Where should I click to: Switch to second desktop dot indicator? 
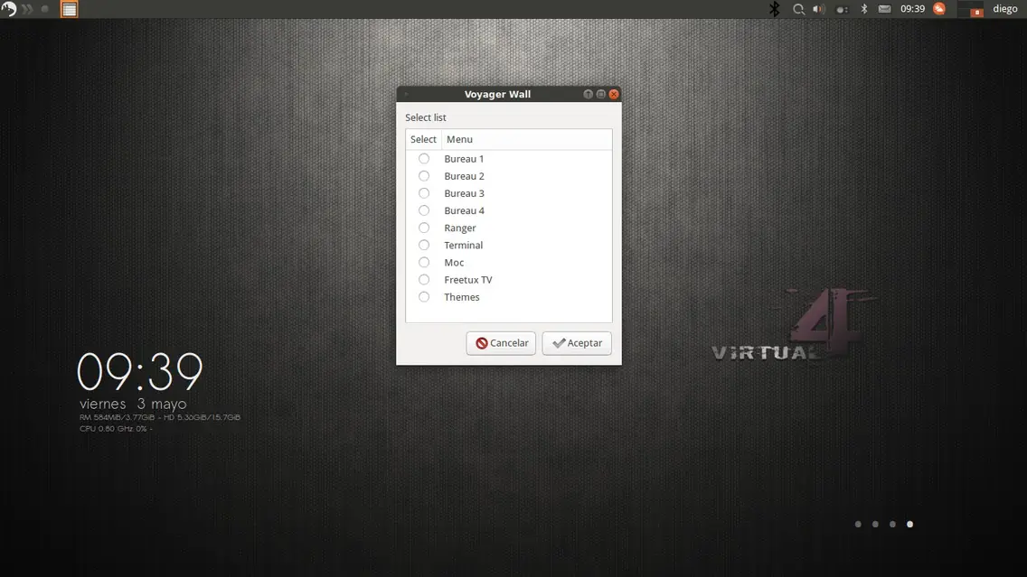click(x=875, y=524)
